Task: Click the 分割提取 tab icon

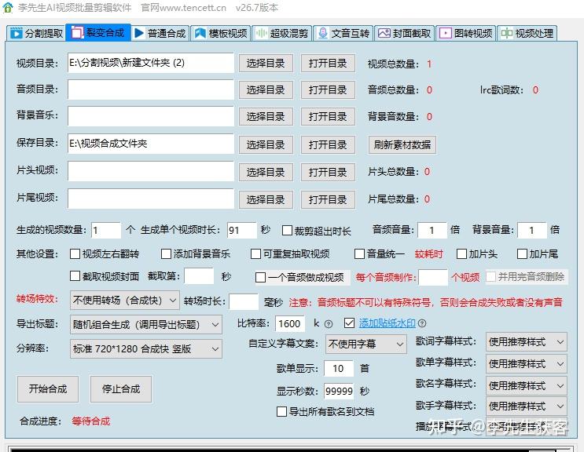Action: (x=16, y=33)
